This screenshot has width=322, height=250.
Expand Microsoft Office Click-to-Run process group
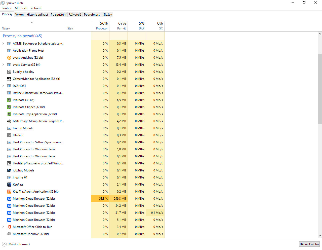point(3,227)
